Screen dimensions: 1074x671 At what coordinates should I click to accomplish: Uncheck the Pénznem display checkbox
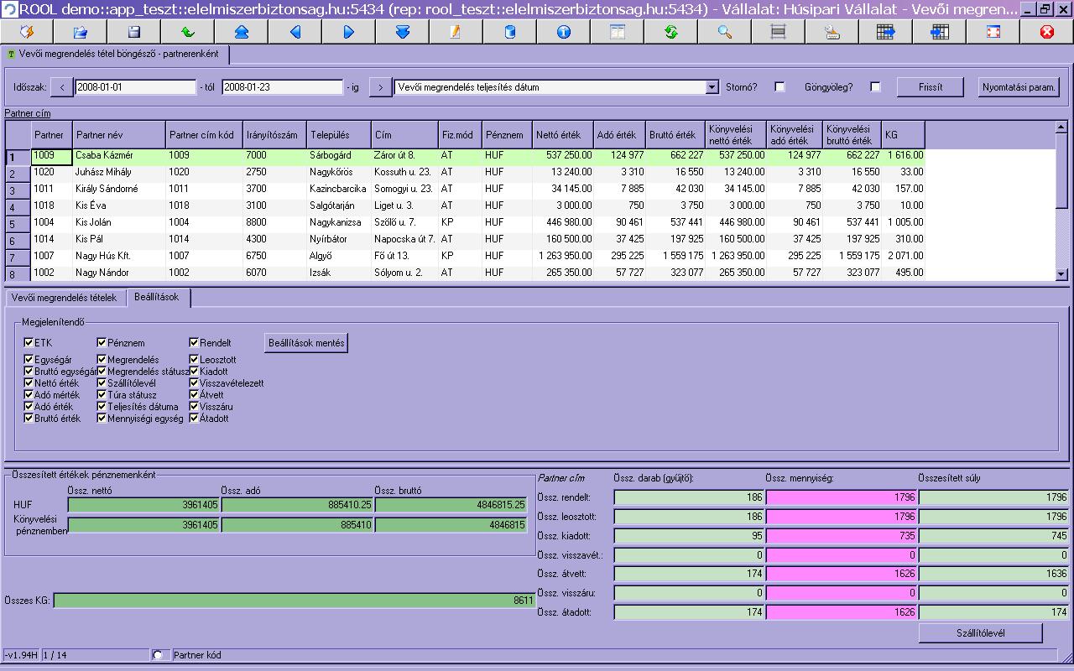[x=102, y=342]
